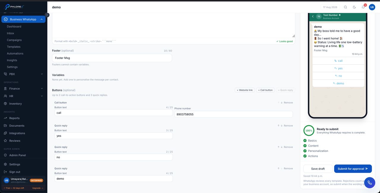Collapse the Business WhatsApp menu chevron

[42, 19]
